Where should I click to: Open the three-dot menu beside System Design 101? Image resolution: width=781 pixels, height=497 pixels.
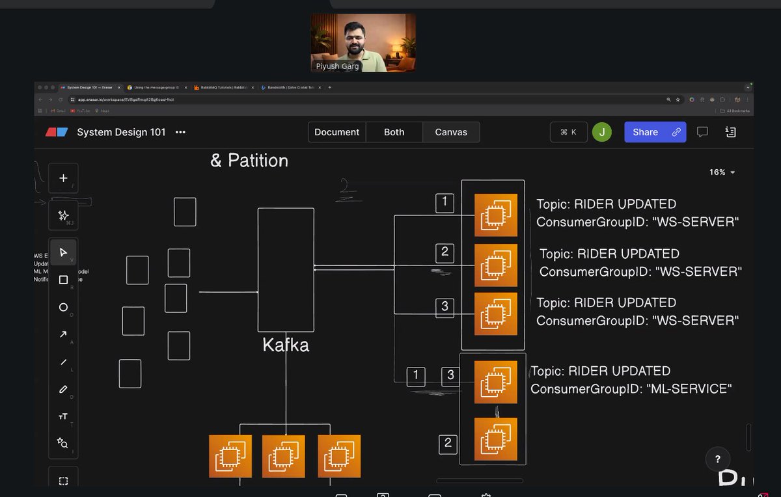click(x=181, y=132)
